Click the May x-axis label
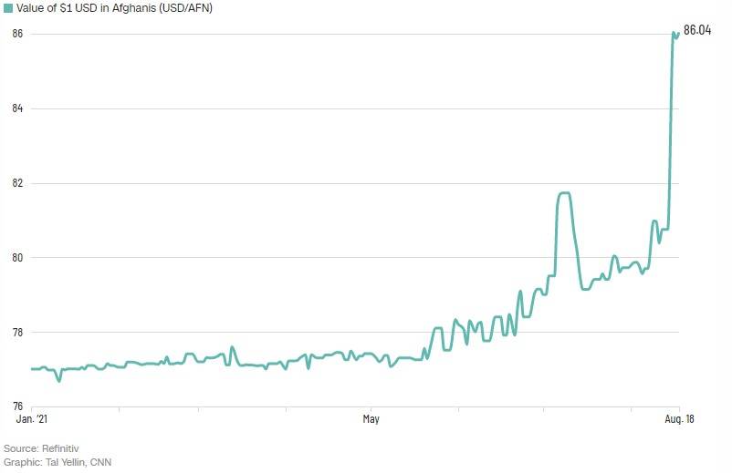The height and width of the screenshot is (473, 732). tap(371, 420)
